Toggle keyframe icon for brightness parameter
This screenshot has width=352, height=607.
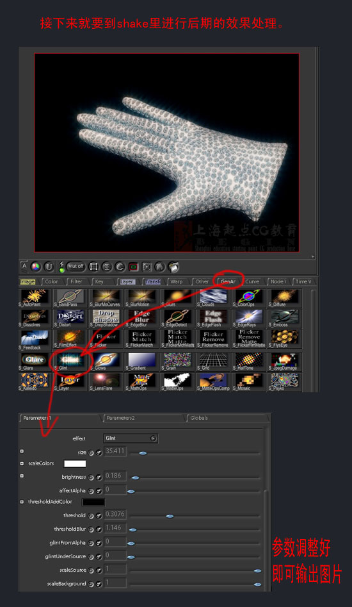click(x=99, y=478)
